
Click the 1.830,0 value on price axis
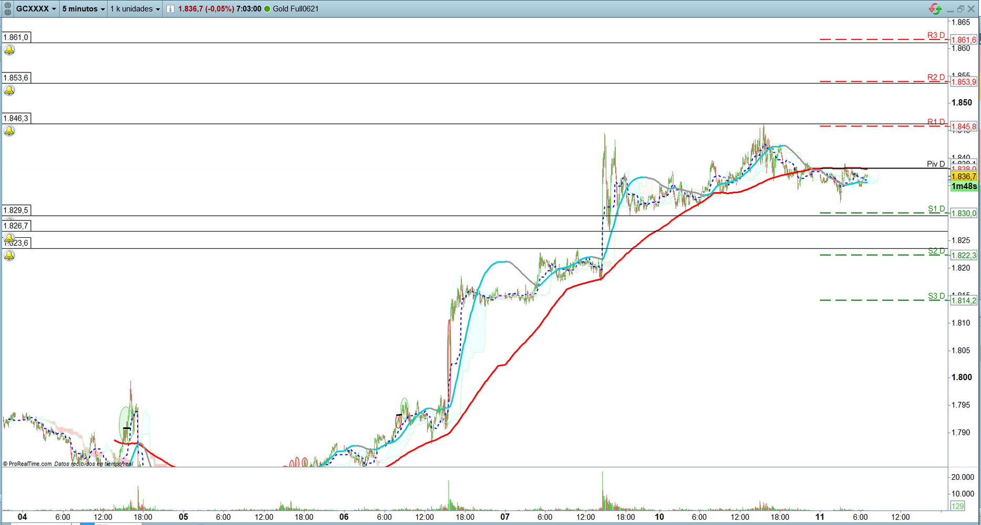click(964, 213)
